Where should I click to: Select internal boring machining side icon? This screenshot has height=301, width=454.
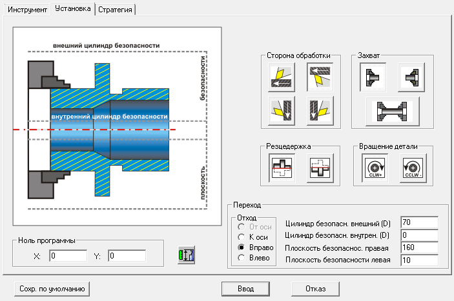click(x=320, y=78)
